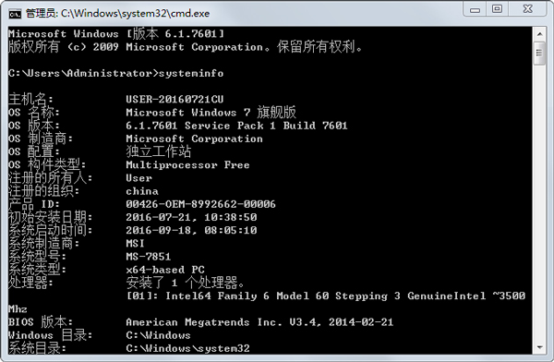
Task: Click the 'BIOS 版本:' label
Action: click(41, 322)
